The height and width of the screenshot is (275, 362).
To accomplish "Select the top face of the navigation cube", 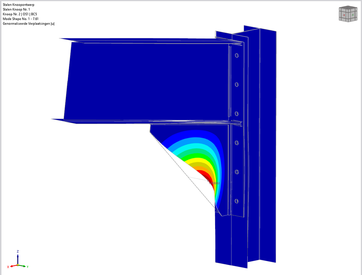I will click(x=348, y=8).
